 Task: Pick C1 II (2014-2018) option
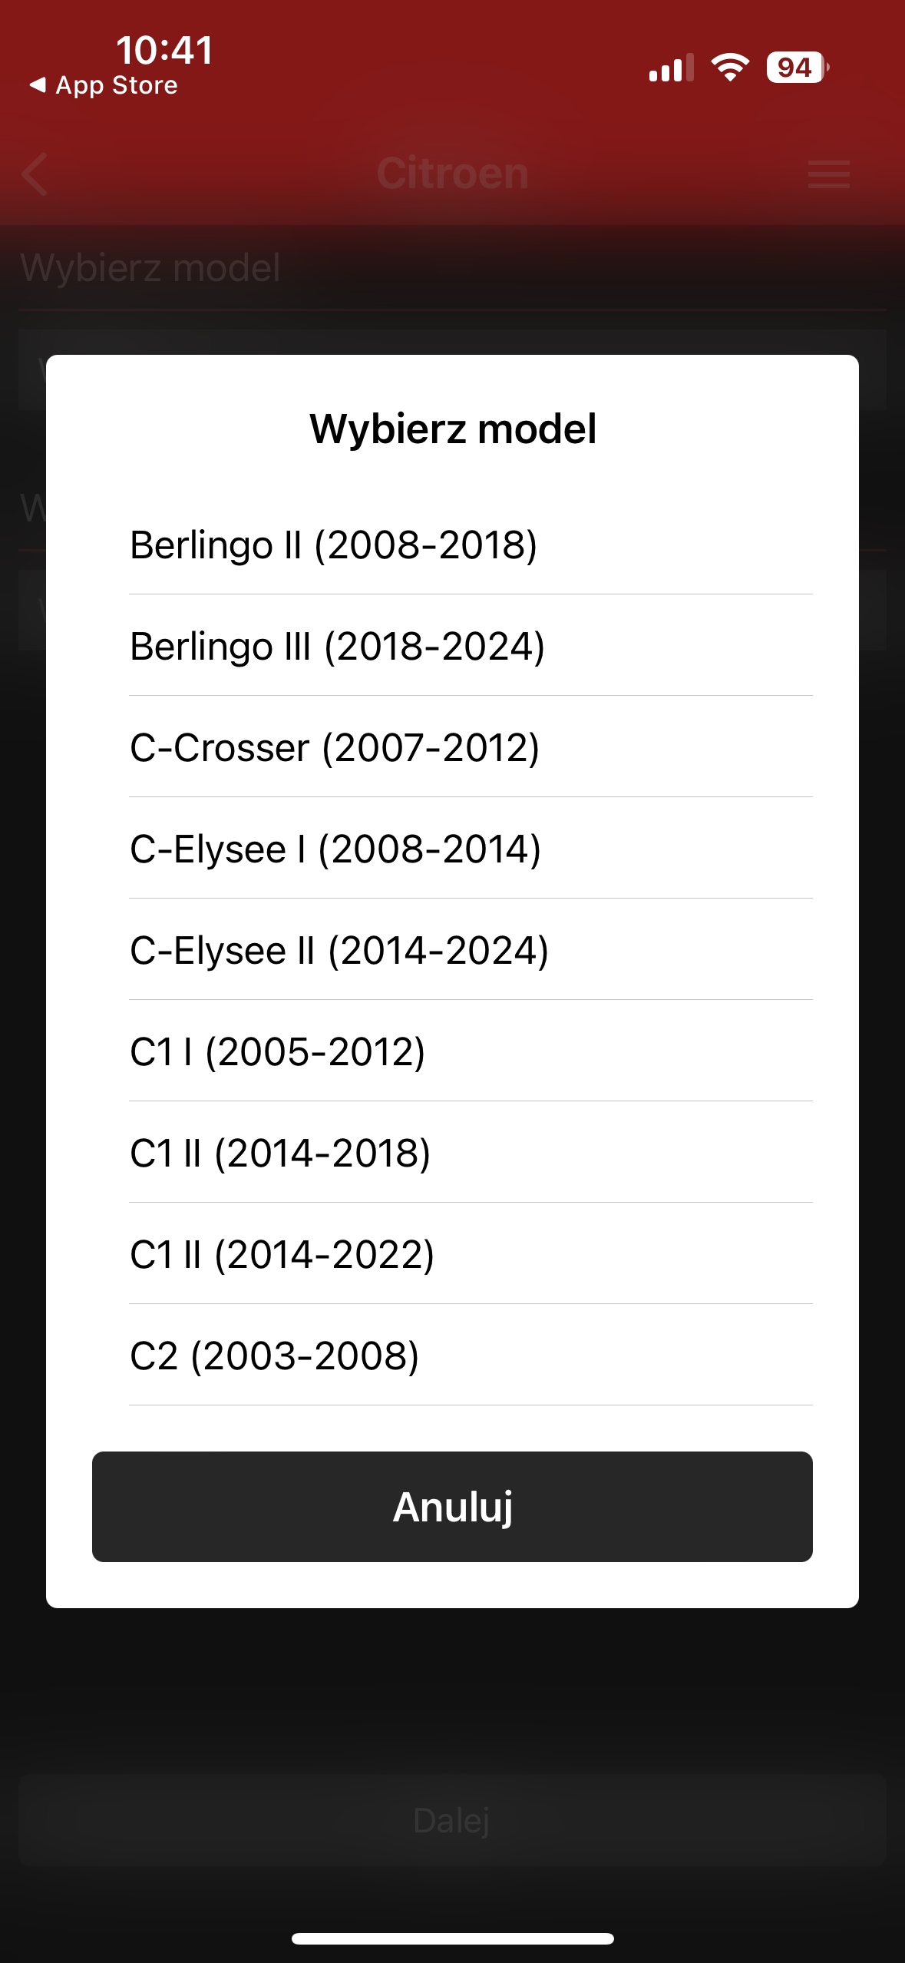click(280, 1154)
